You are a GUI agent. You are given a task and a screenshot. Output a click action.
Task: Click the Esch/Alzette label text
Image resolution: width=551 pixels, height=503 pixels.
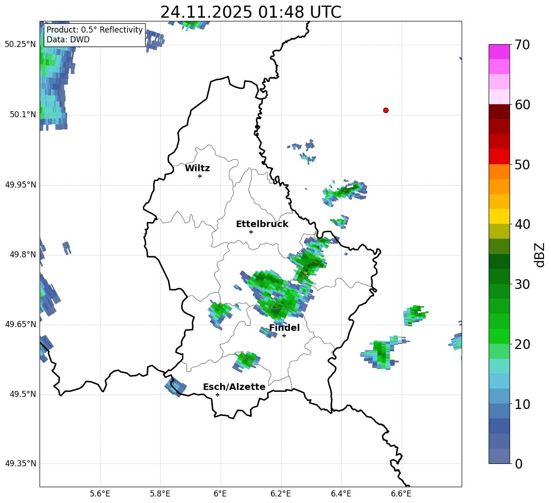234,387
